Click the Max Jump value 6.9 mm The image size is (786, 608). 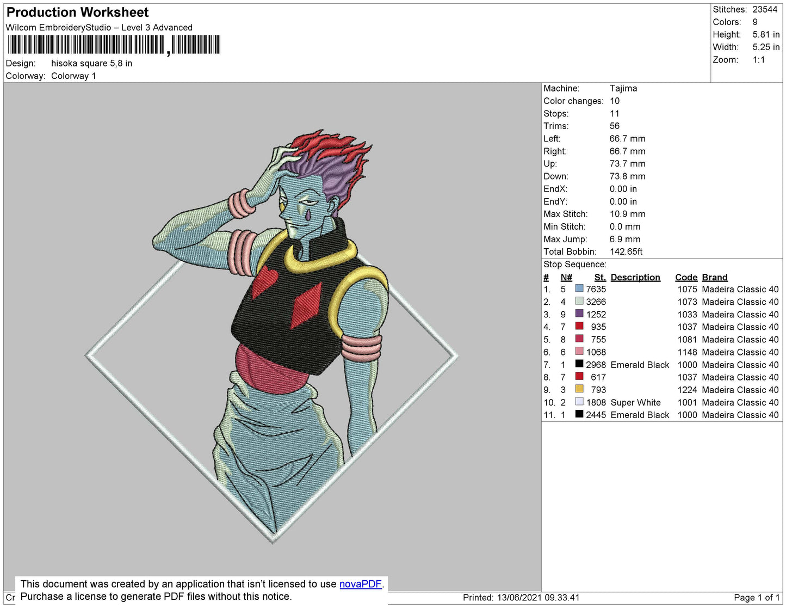625,239
